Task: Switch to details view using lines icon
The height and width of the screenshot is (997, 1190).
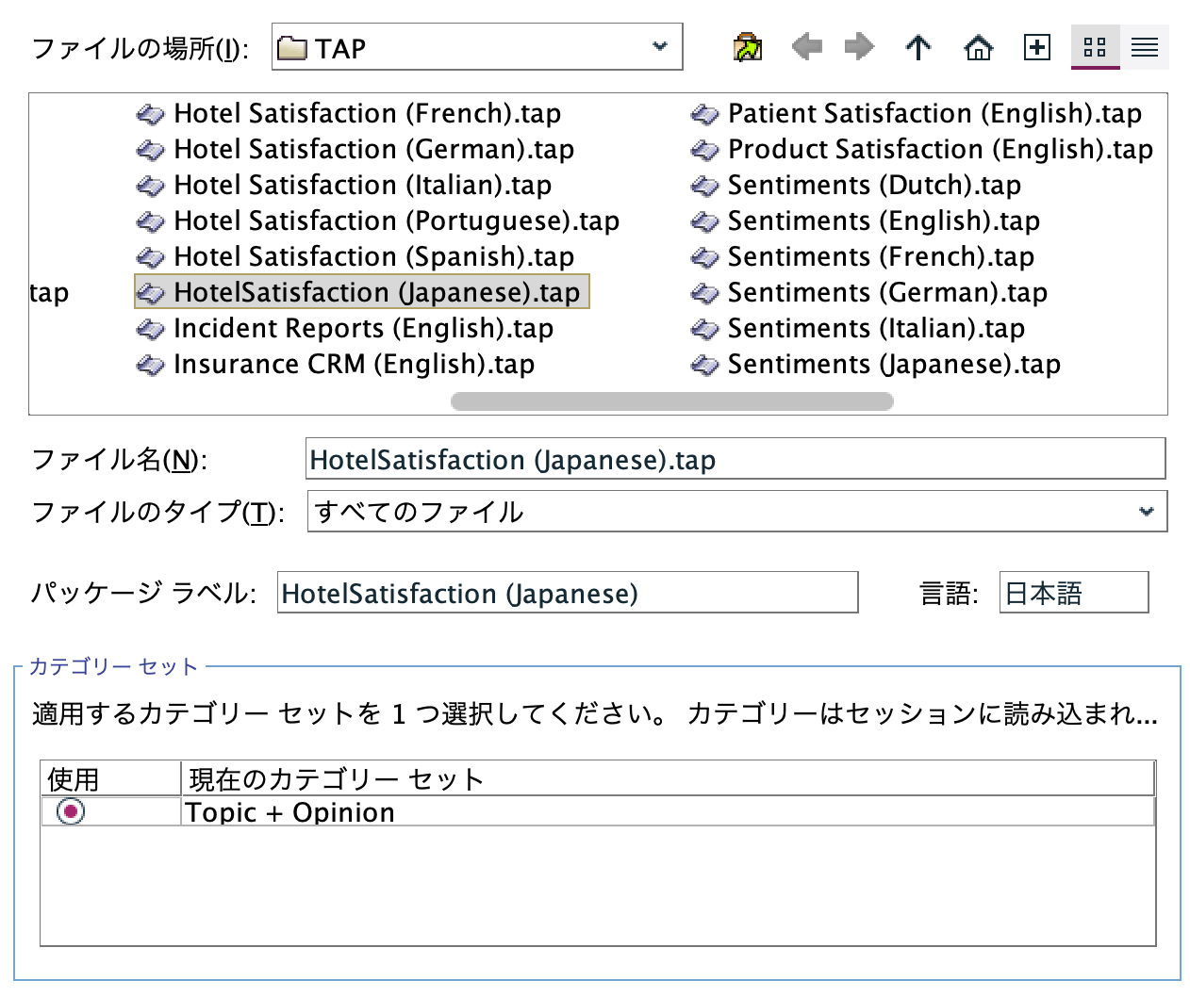Action: pos(1146,46)
